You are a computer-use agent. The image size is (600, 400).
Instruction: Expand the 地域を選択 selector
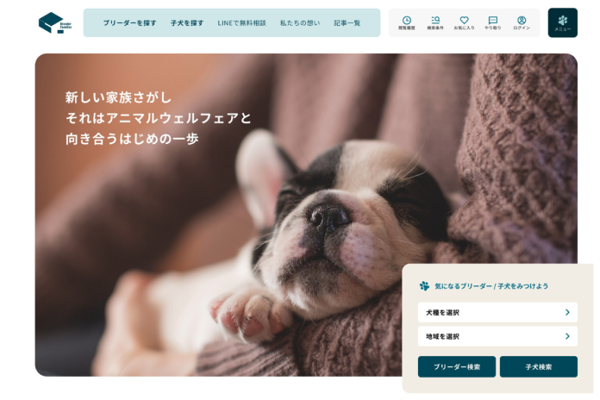point(497,336)
